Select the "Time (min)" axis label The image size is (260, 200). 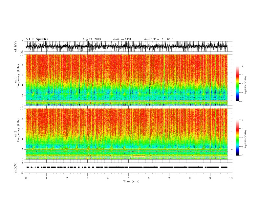pos(131,181)
